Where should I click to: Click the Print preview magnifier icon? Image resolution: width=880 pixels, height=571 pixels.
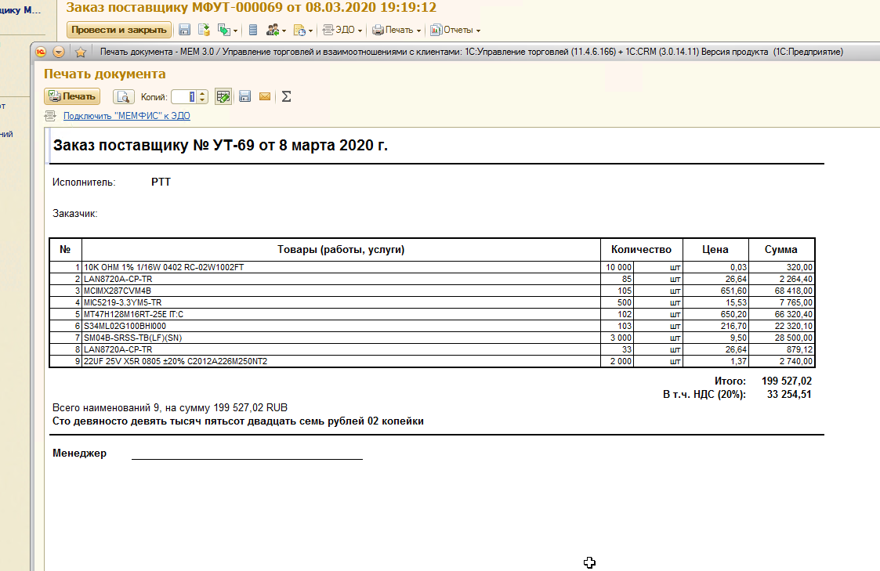click(124, 96)
